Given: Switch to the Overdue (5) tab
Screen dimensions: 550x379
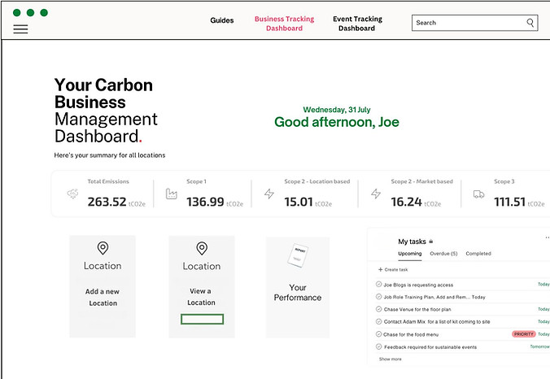Looking at the screenshot, I should pos(443,253).
